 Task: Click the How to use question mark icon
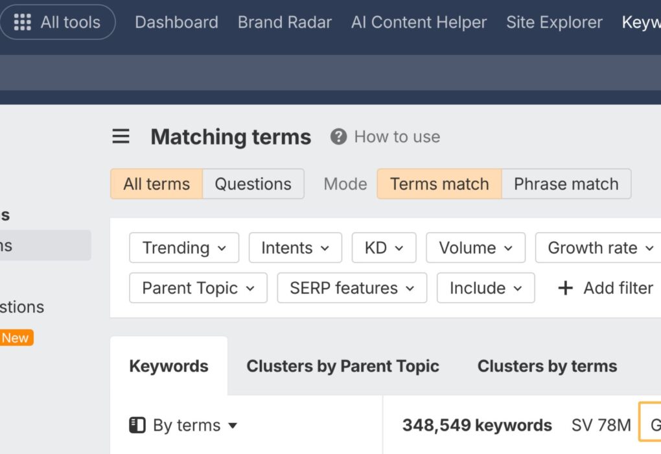coord(338,137)
